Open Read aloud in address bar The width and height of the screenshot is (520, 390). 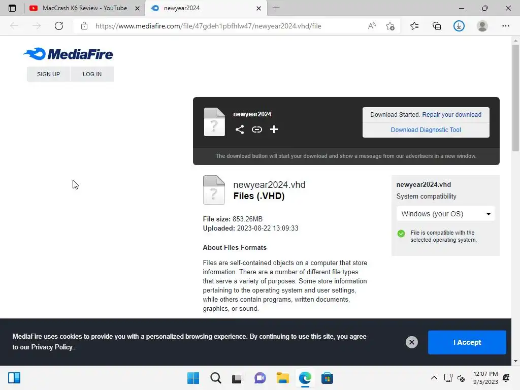pyautogui.click(x=372, y=26)
